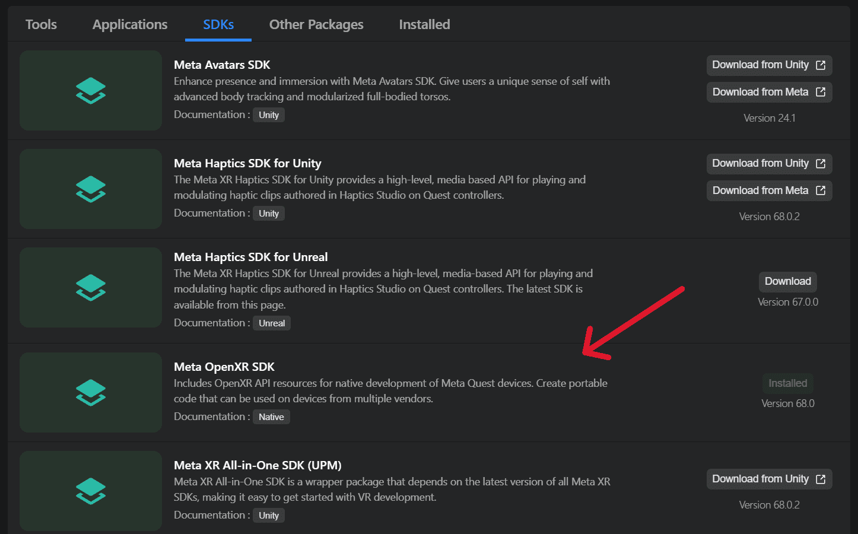Click the Meta Haptics SDK for Unreal thumbnail

pos(91,287)
